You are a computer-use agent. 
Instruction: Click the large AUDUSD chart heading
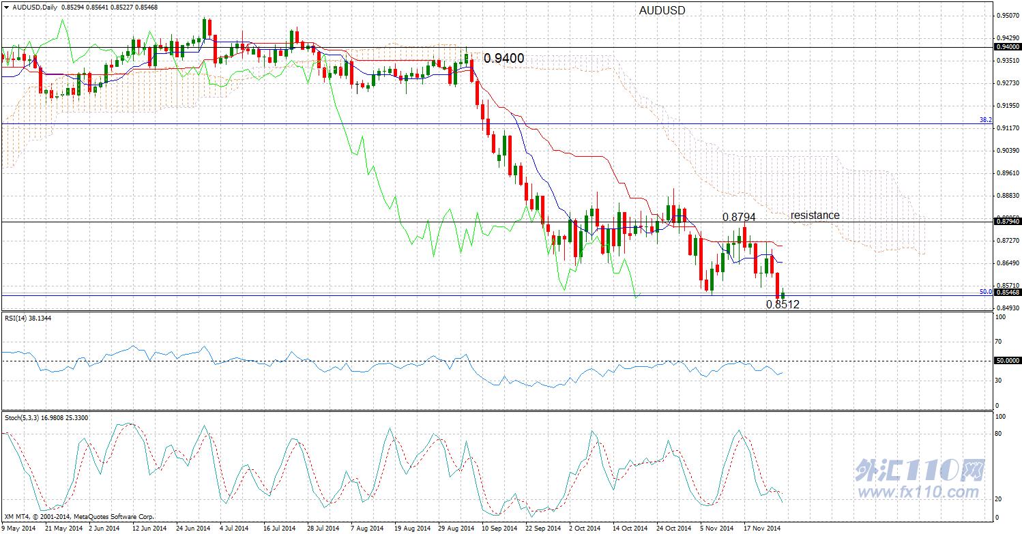pos(662,11)
